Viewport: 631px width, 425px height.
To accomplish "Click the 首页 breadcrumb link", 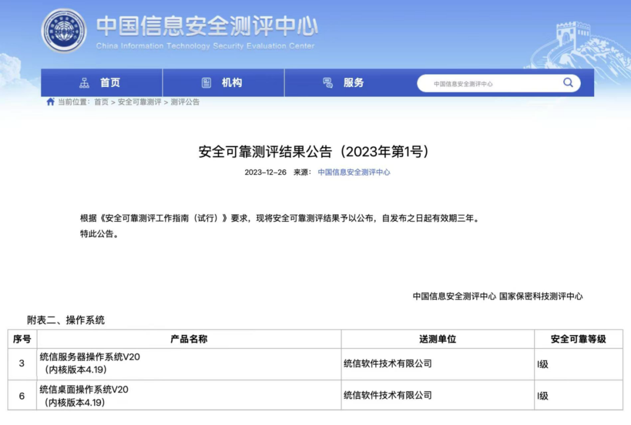I will coord(102,102).
